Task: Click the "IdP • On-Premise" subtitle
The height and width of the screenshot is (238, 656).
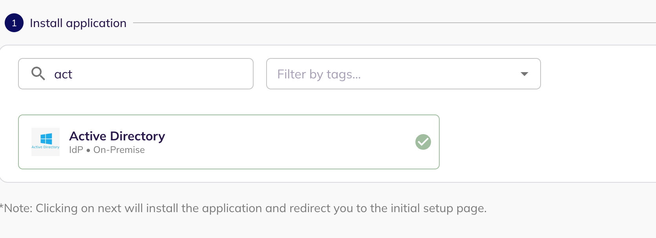Action: pos(107,150)
